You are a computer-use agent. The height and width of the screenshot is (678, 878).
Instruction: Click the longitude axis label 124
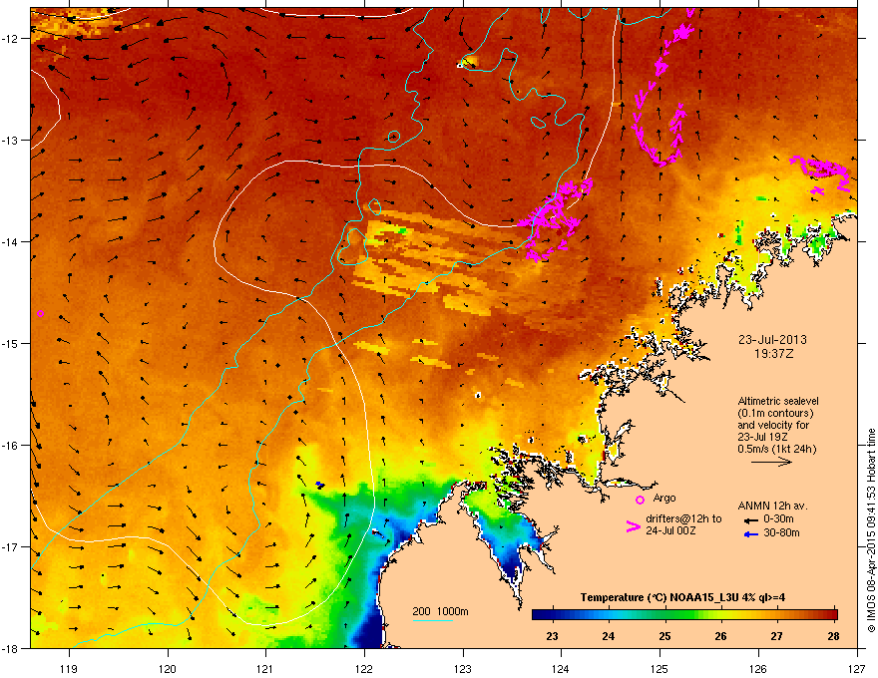pos(561,668)
